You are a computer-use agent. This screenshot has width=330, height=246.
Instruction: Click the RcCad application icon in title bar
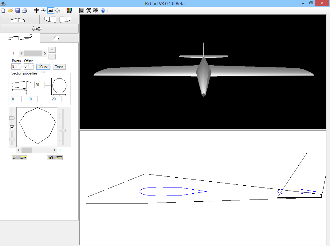pos(3,3)
